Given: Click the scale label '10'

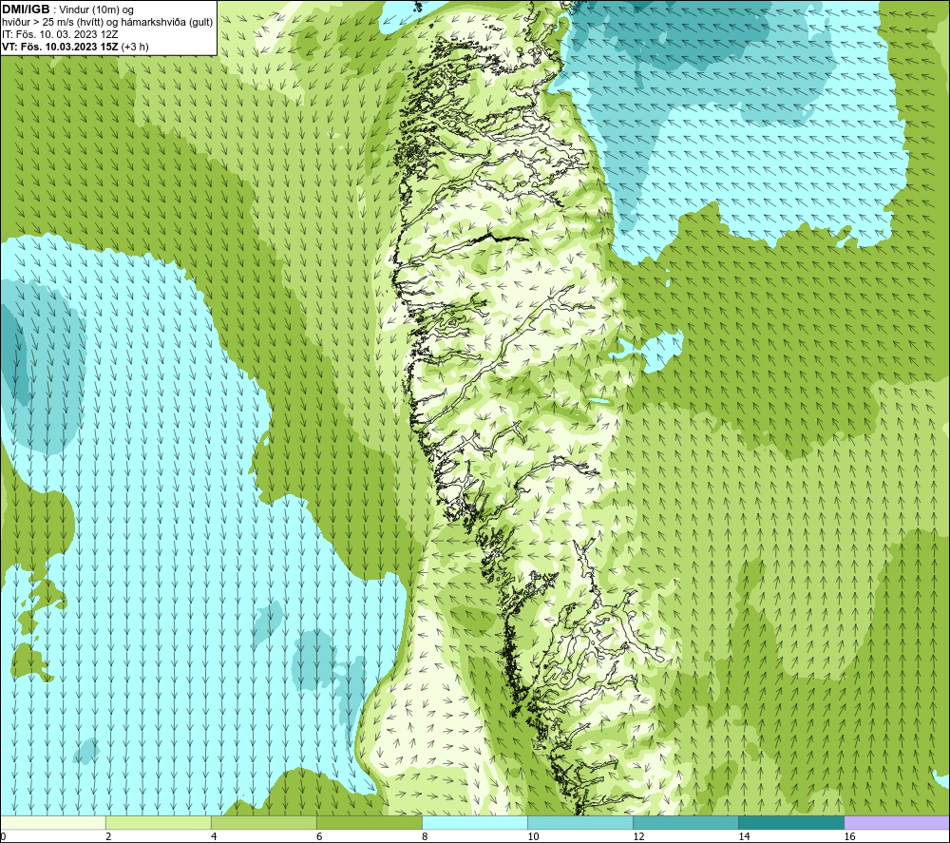Looking at the screenshot, I should click(x=533, y=837).
